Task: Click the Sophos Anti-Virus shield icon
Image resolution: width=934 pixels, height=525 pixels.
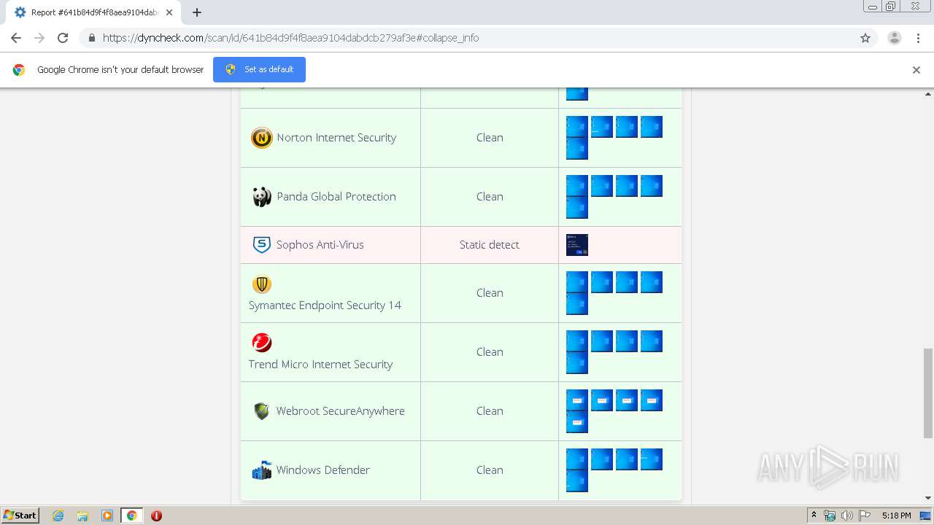Action: coord(261,245)
